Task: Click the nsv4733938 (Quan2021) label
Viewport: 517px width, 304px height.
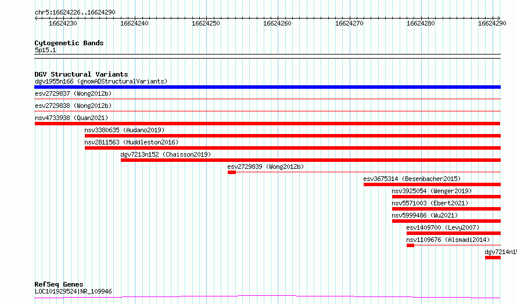Action: pyautogui.click(x=71, y=118)
